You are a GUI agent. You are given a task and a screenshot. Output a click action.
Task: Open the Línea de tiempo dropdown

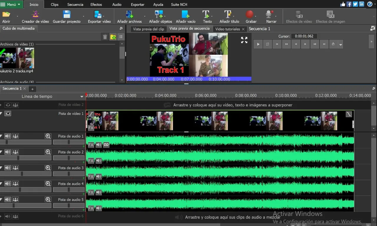pyautogui.click(x=82, y=96)
